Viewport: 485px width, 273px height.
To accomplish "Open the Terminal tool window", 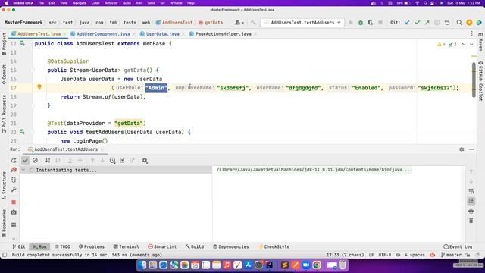I will pyautogui.click(x=126, y=246).
